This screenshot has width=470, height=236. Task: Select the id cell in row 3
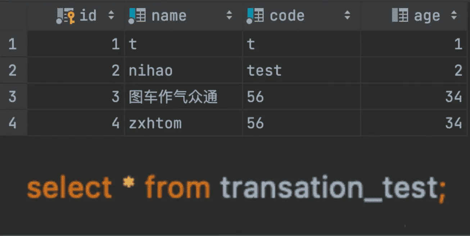(76, 97)
